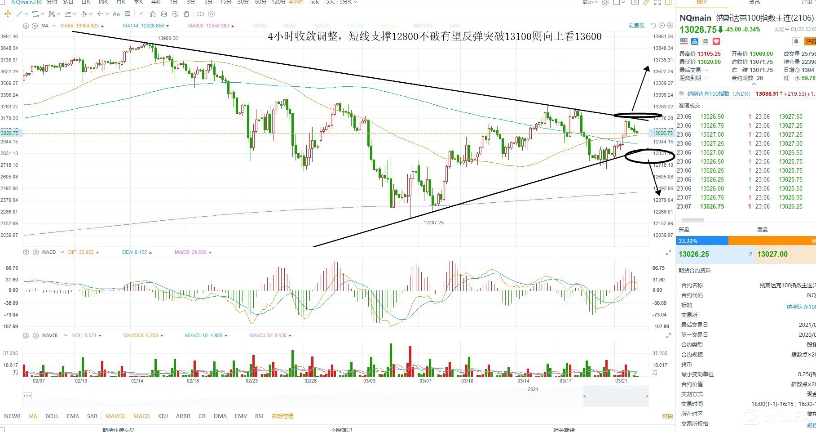Add a comment bubble annotation
The image size is (816, 432).
tap(128, 14)
